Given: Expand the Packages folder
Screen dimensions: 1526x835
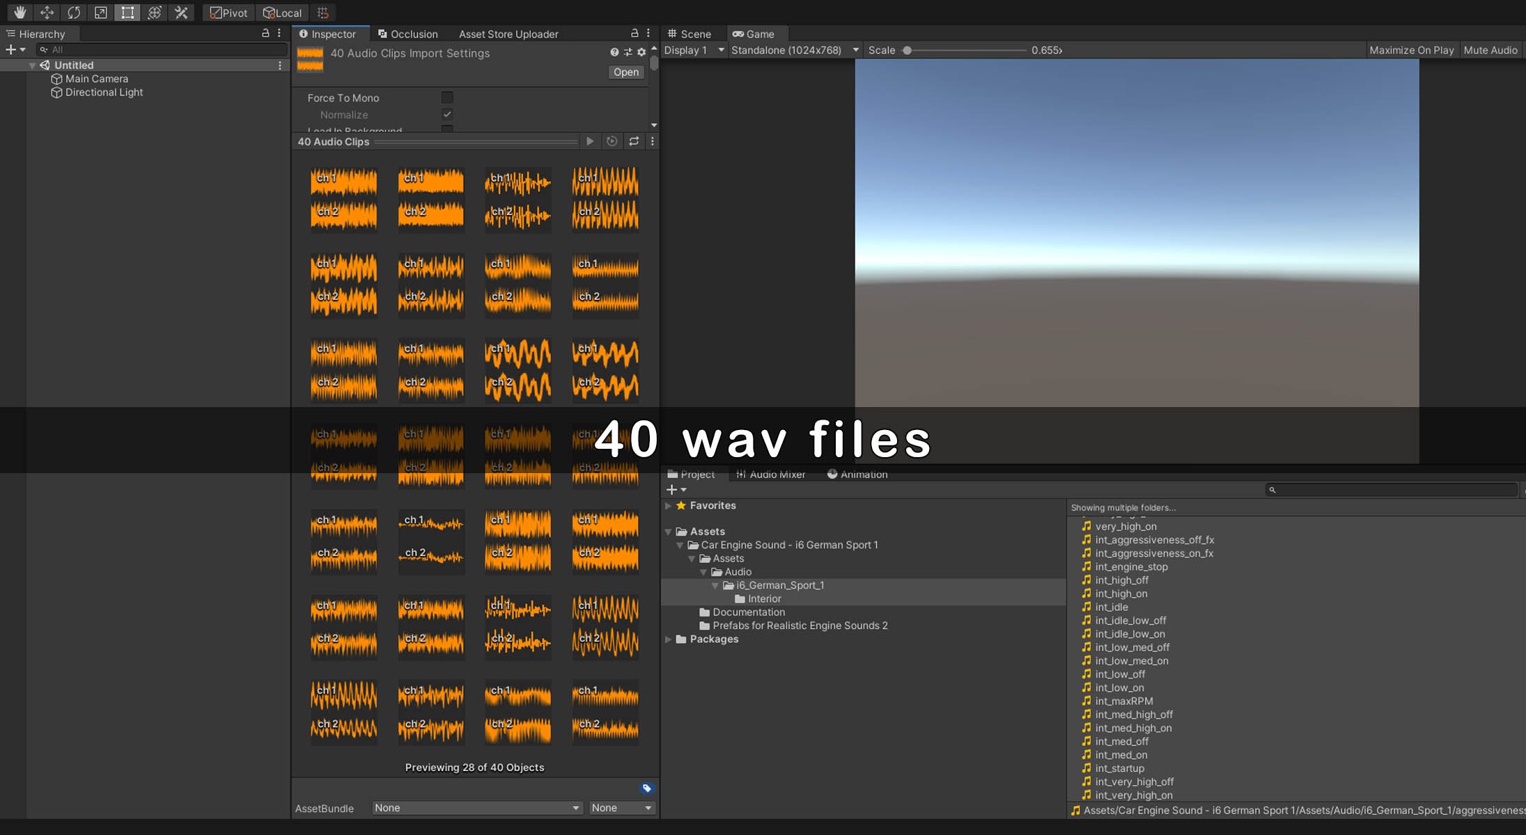Looking at the screenshot, I should pos(669,639).
